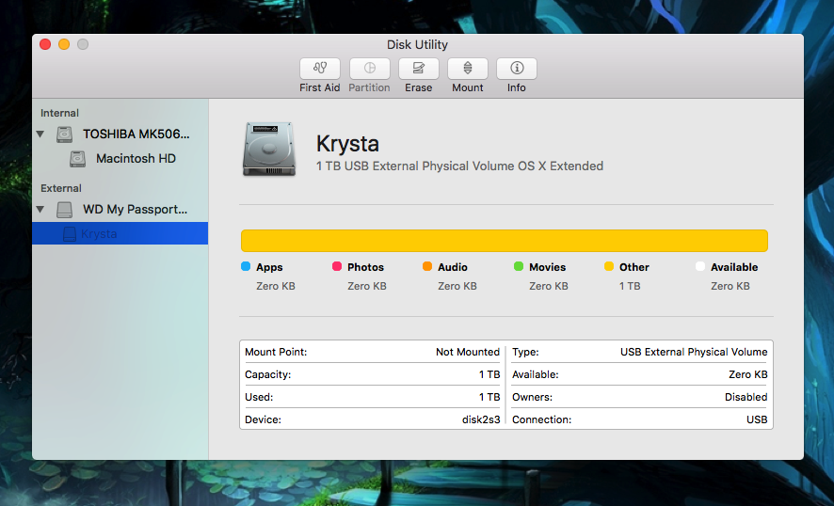The image size is (834, 506).
Task: Open the Info toolbar button
Action: (516, 69)
